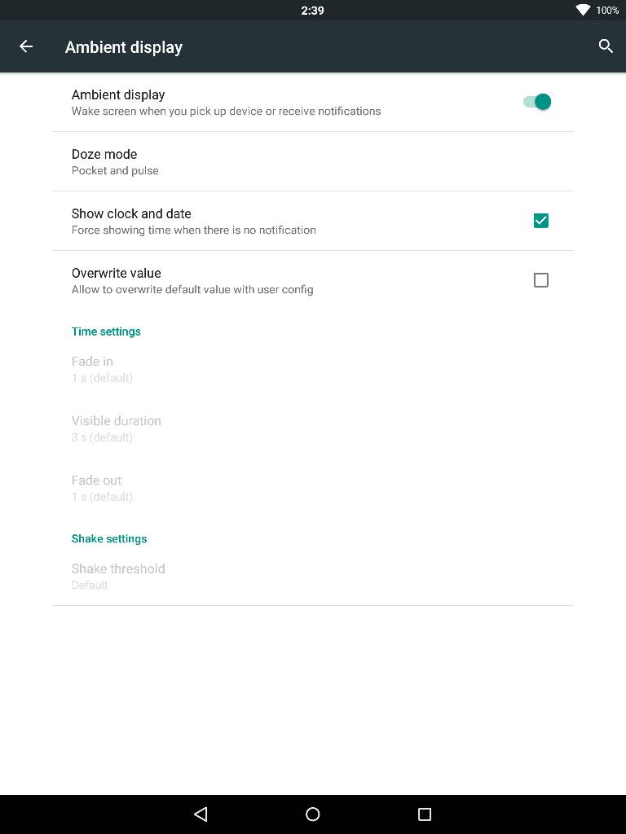Tap the 100% battery indicator
Screen dimensions: 626x834
607,10
